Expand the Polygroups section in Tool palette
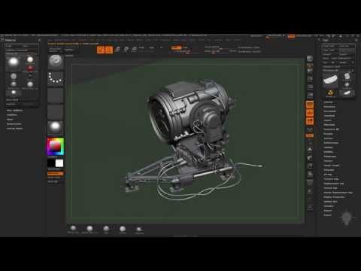This screenshot has width=361, height=271. (x=329, y=157)
